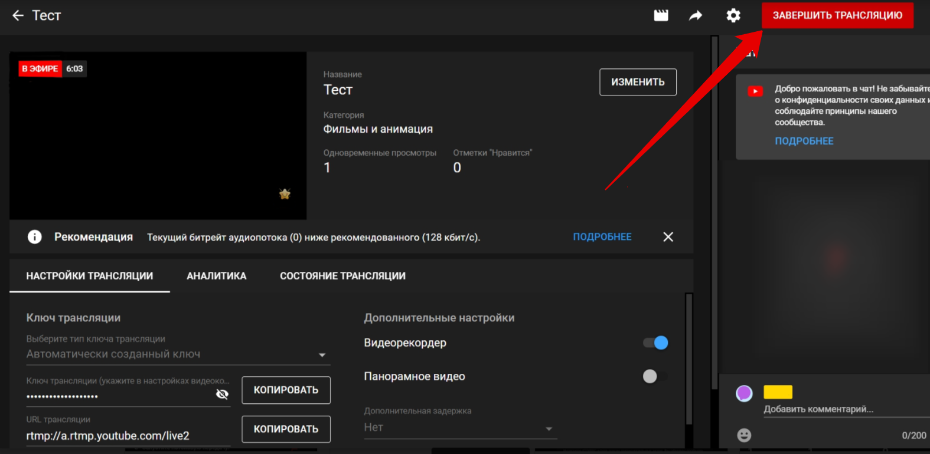Viewport: 930px width, 454px height.
Task: Dismiss the Рекомендация bitrate notice
Action: 668,237
